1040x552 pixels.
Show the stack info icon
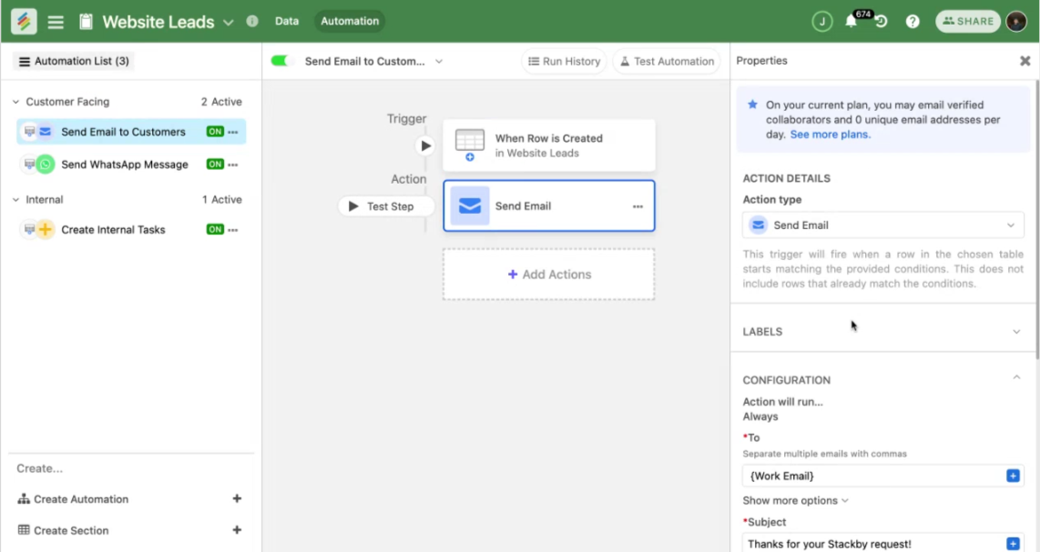(x=252, y=21)
